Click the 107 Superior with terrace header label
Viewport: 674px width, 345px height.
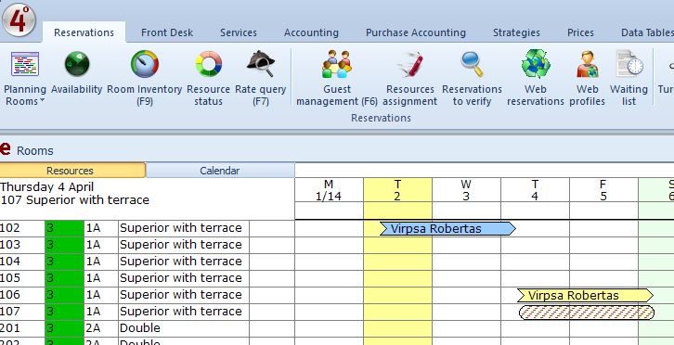(x=75, y=200)
